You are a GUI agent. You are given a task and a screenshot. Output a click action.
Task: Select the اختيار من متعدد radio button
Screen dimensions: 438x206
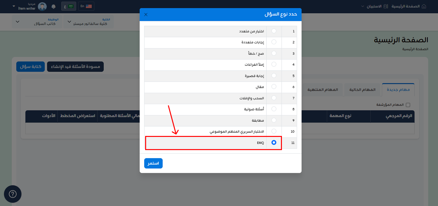click(x=274, y=31)
